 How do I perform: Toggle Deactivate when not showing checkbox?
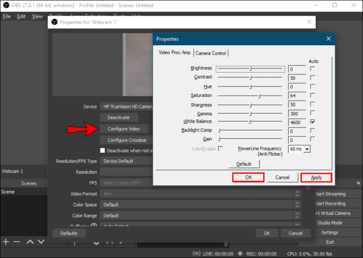[x=103, y=150]
